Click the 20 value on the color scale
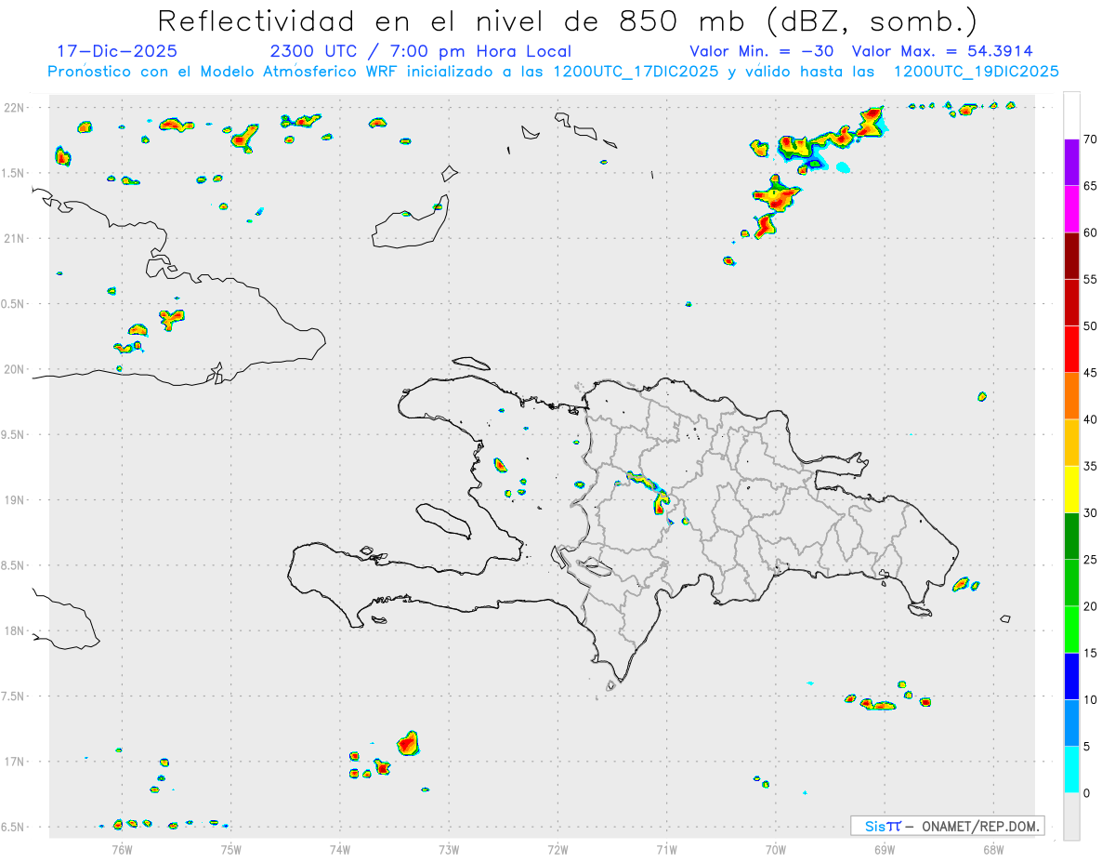Image resolution: width=1115 pixels, height=862 pixels. 1091,606
